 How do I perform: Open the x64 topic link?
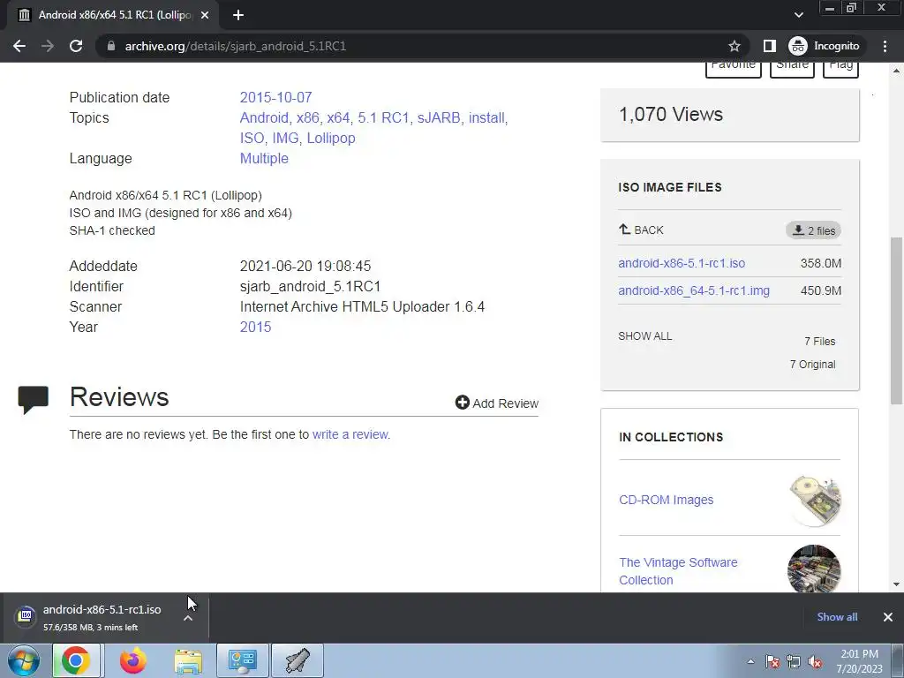[x=338, y=117]
